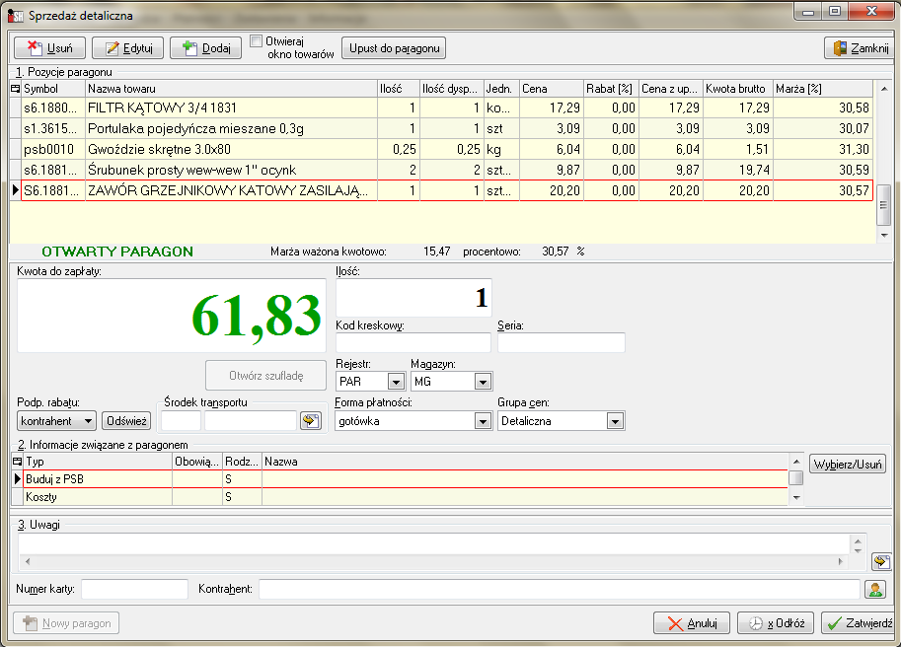Click the items table scrollbar up arrow
Screen dimensions: 901x647
(884, 89)
